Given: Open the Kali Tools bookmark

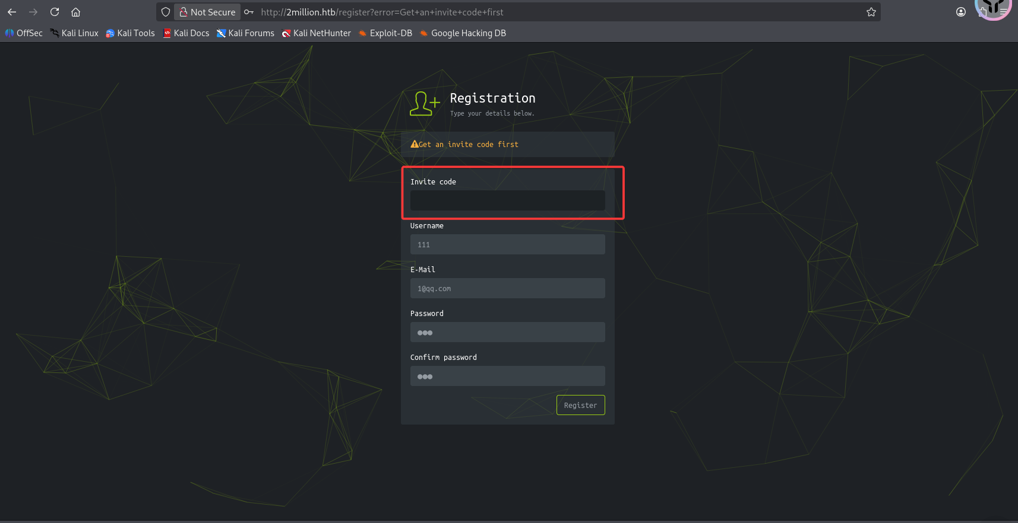Looking at the screenshot, I should (x=130, y=33).
